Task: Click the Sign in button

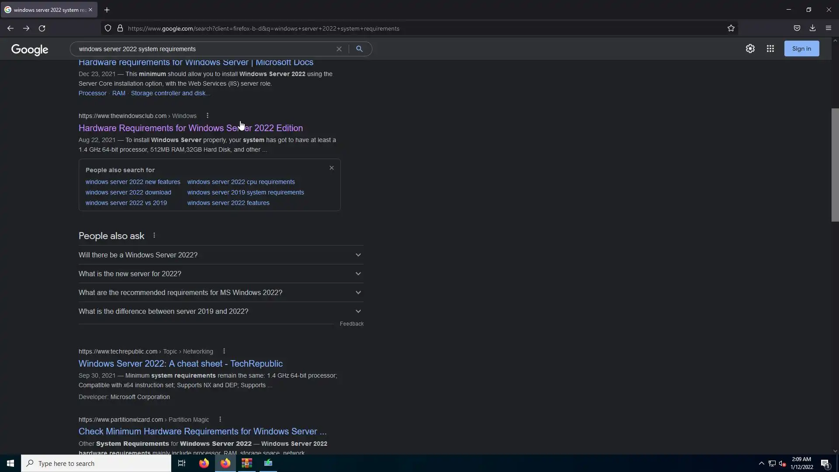Action: [801, 49]
